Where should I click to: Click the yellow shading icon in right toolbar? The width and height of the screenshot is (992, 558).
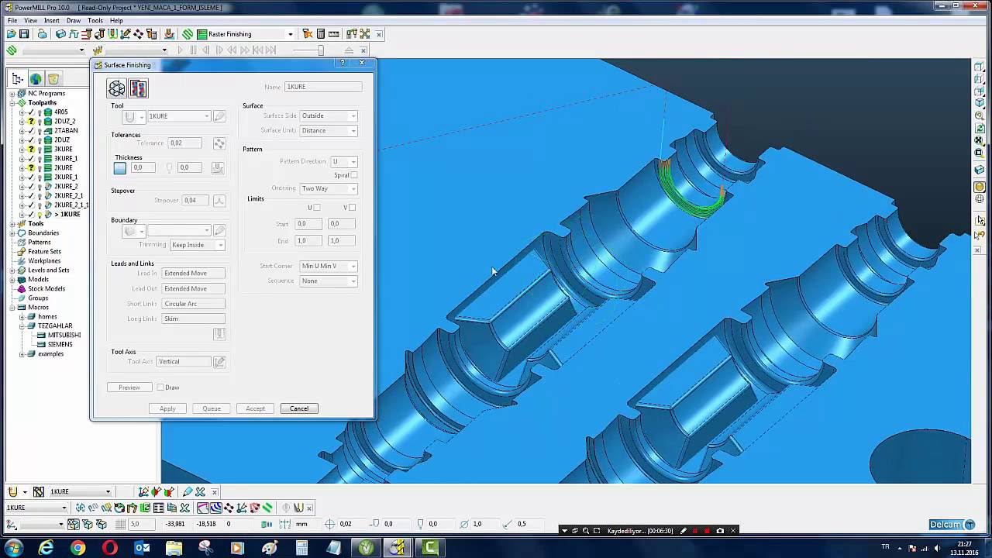click(980, 187)
